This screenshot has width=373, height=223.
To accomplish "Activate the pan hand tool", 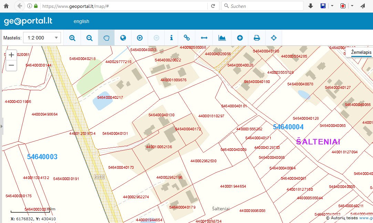I will tap(106, 38).
